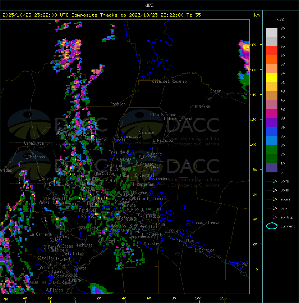Click the magenta eb+bip arrow icon
The height and width of the screenshot is (303, 299).
pos(272,217)
